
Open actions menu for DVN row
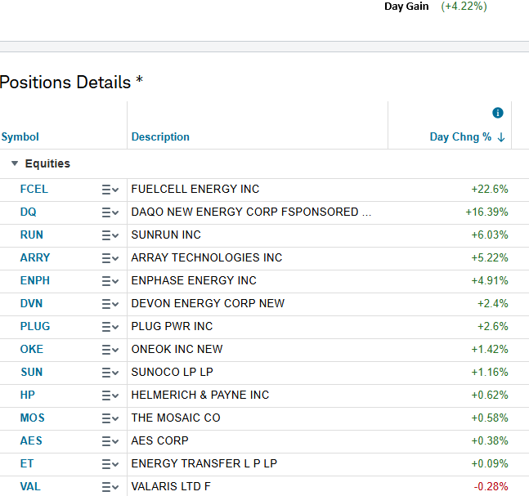pos(110,304)
